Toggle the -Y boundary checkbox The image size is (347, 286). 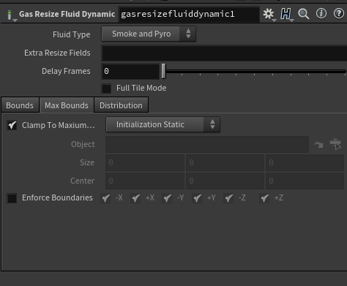coord(167,198)
